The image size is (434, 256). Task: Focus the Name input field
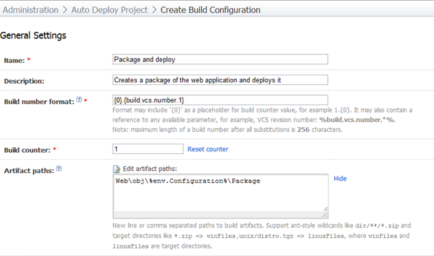[220, 59]
